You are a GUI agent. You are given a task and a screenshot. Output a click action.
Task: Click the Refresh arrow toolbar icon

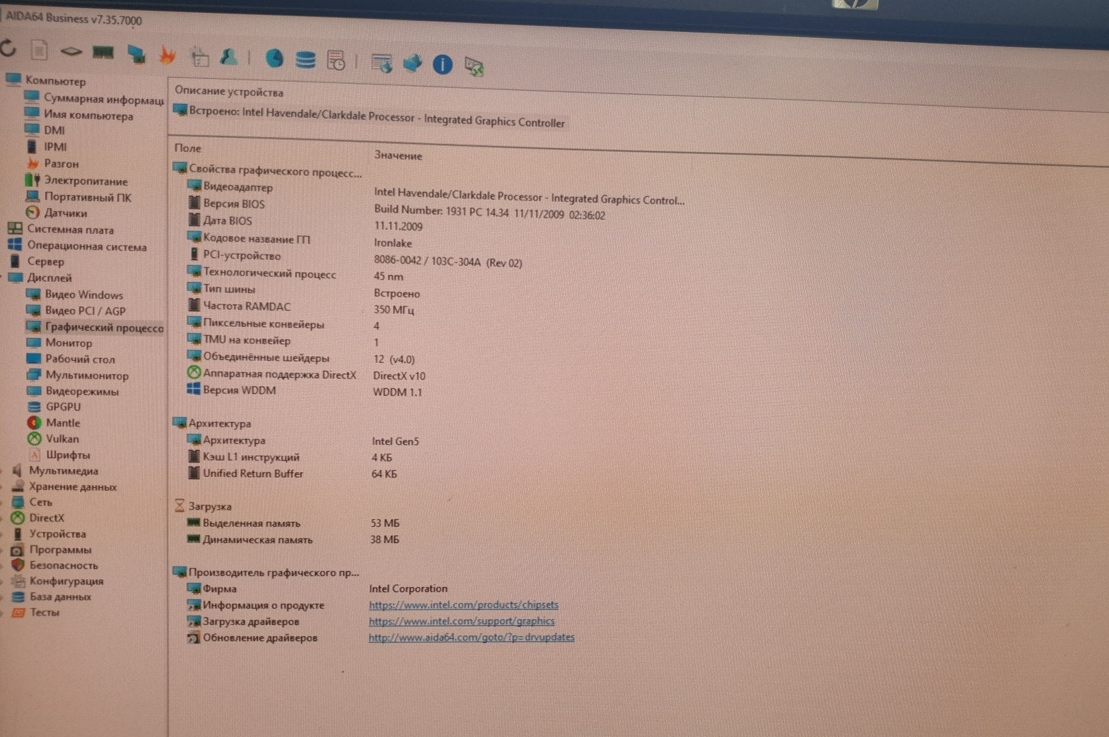pyautogui.click(x=8, y=48)
